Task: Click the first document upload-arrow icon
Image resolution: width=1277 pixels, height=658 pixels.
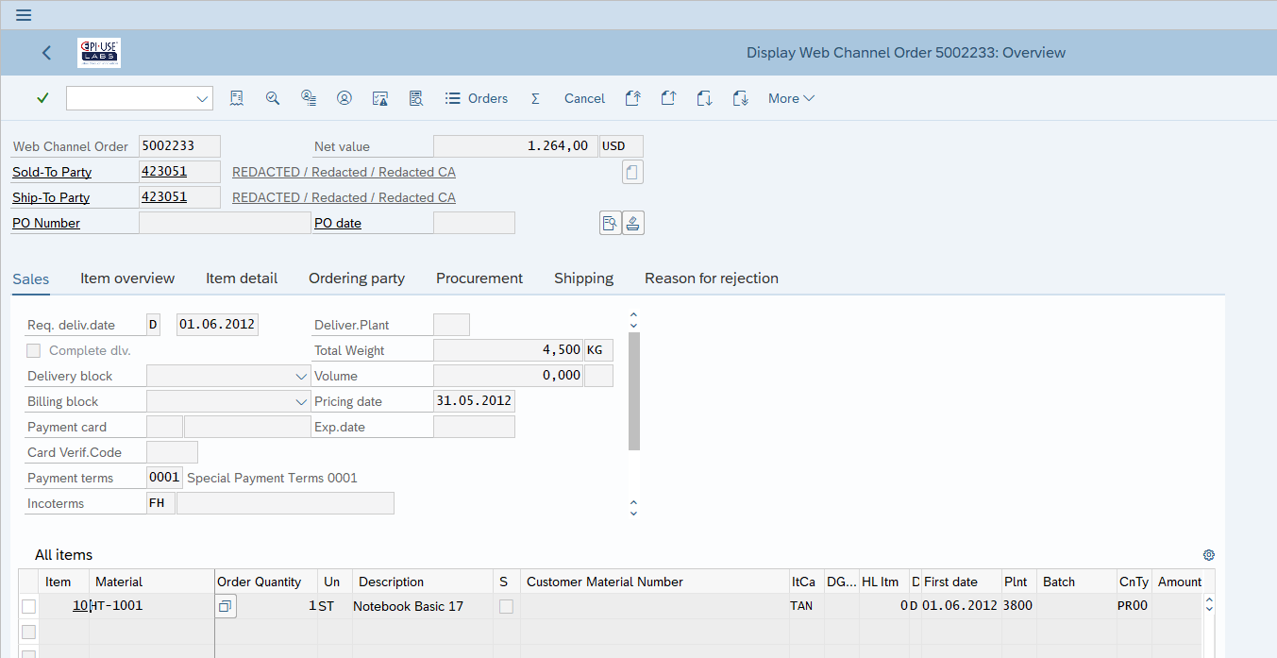Action: click(633, 98)
